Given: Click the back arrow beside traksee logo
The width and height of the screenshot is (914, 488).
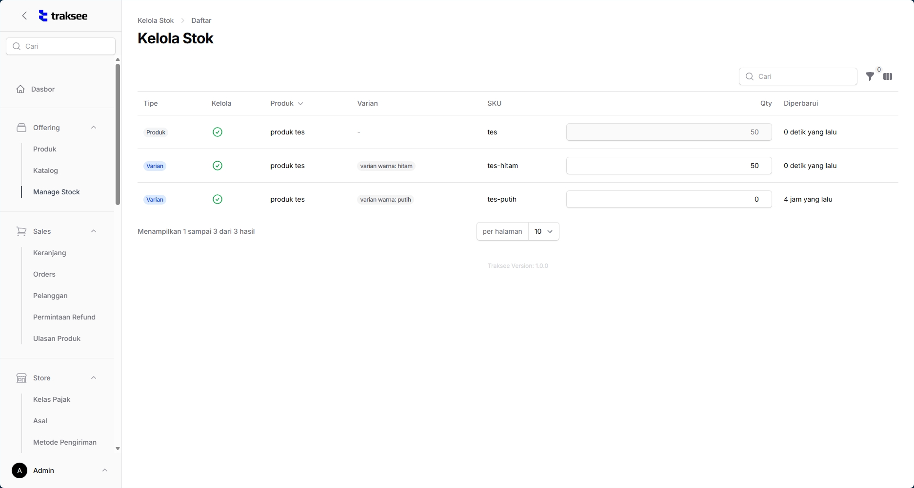Looking at the screenshot, I should 24,16.
